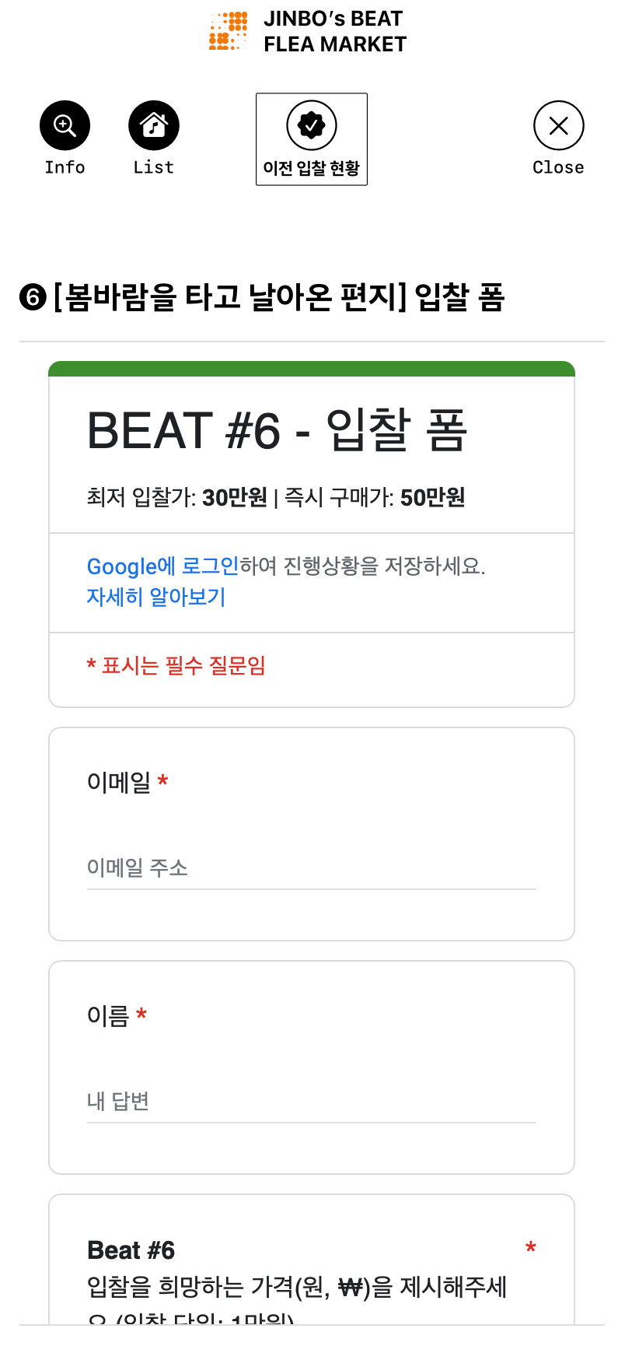Click the JINBO's BEAT FLEA MARKET title text
This screenshot has height=1360, width=625.
(x=335, y=31)
